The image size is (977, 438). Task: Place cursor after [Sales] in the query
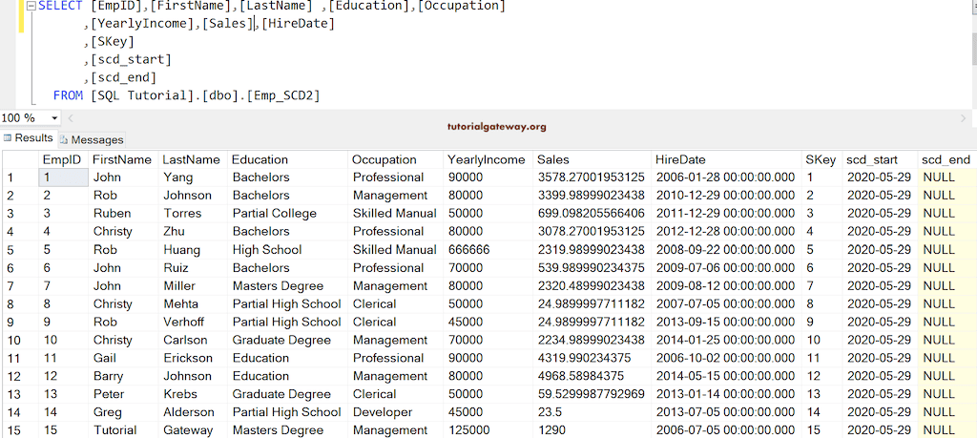pyautogui.click(x=254, y=23)
